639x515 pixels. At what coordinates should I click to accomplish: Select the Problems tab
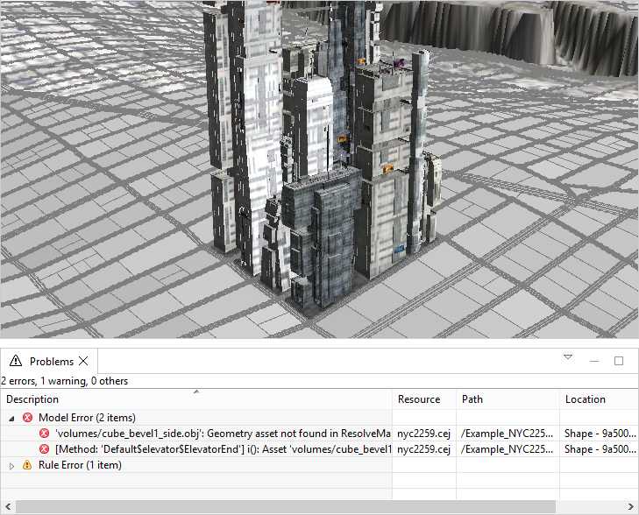point(53,361)
